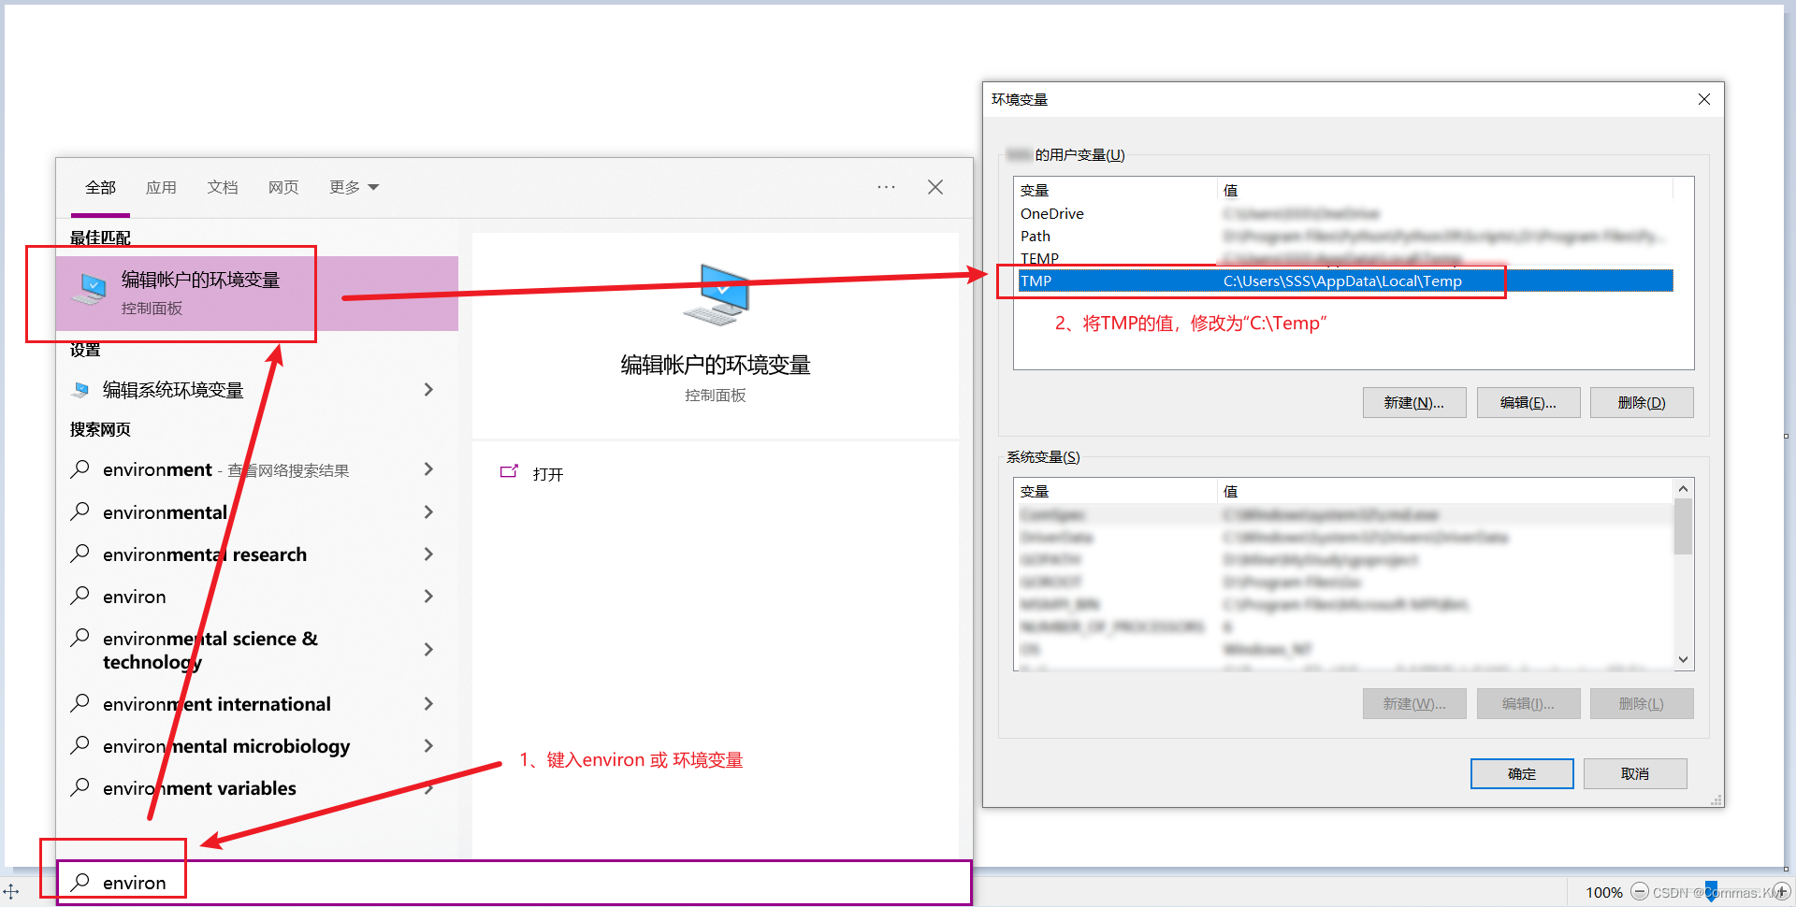This screenshot has width=1796, height=907.
Task: Switch to the 文档 tab
Action: coord(223,187)
